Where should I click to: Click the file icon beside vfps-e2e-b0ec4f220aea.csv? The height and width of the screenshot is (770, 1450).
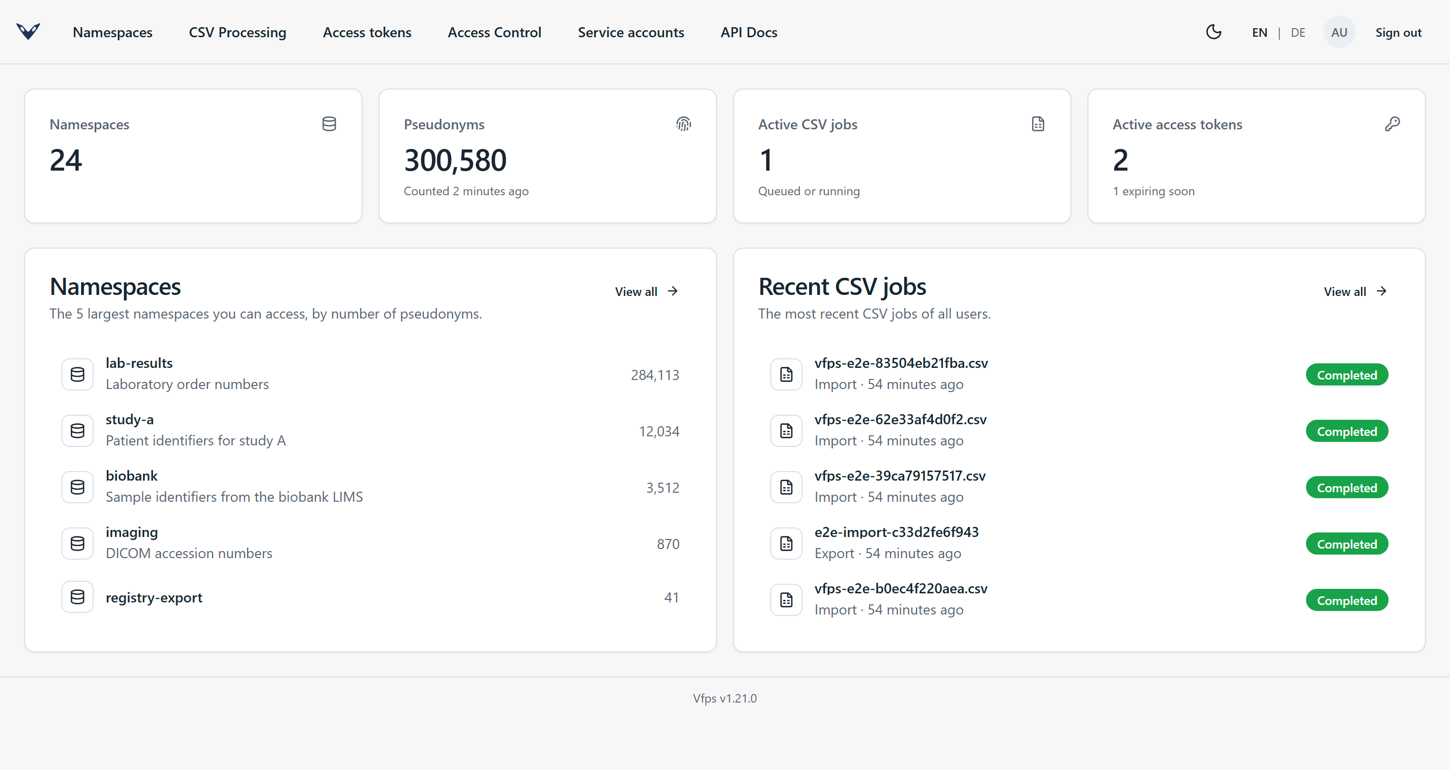[786, 599]
